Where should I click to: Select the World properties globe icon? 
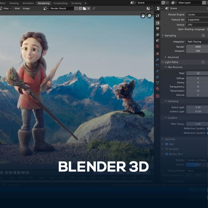point(158,46)
